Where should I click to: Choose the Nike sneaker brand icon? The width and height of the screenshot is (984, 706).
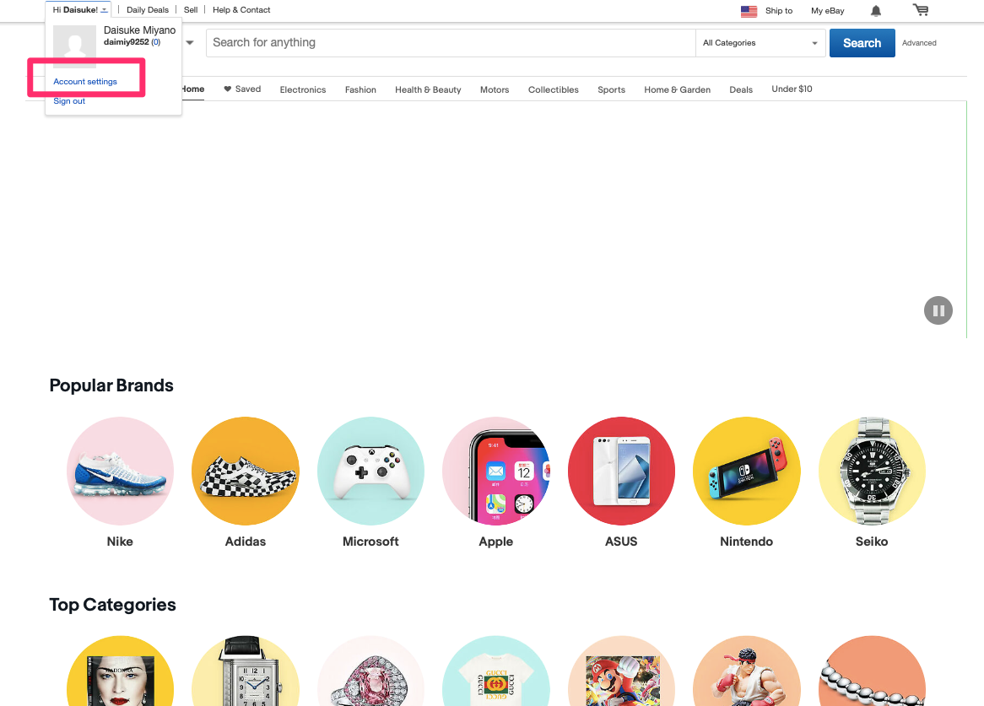tap(120, 471)
